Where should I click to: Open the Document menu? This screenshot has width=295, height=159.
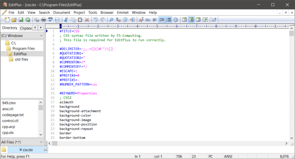coord(61,13)
